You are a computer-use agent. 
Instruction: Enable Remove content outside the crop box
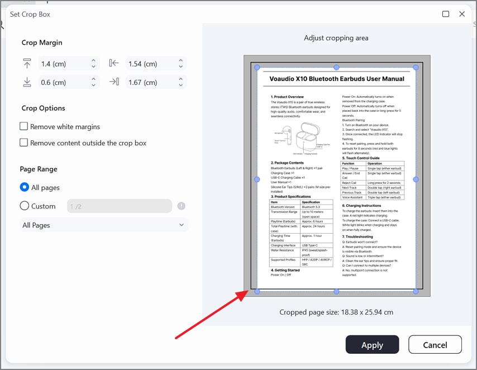click(x=23, y=142)
